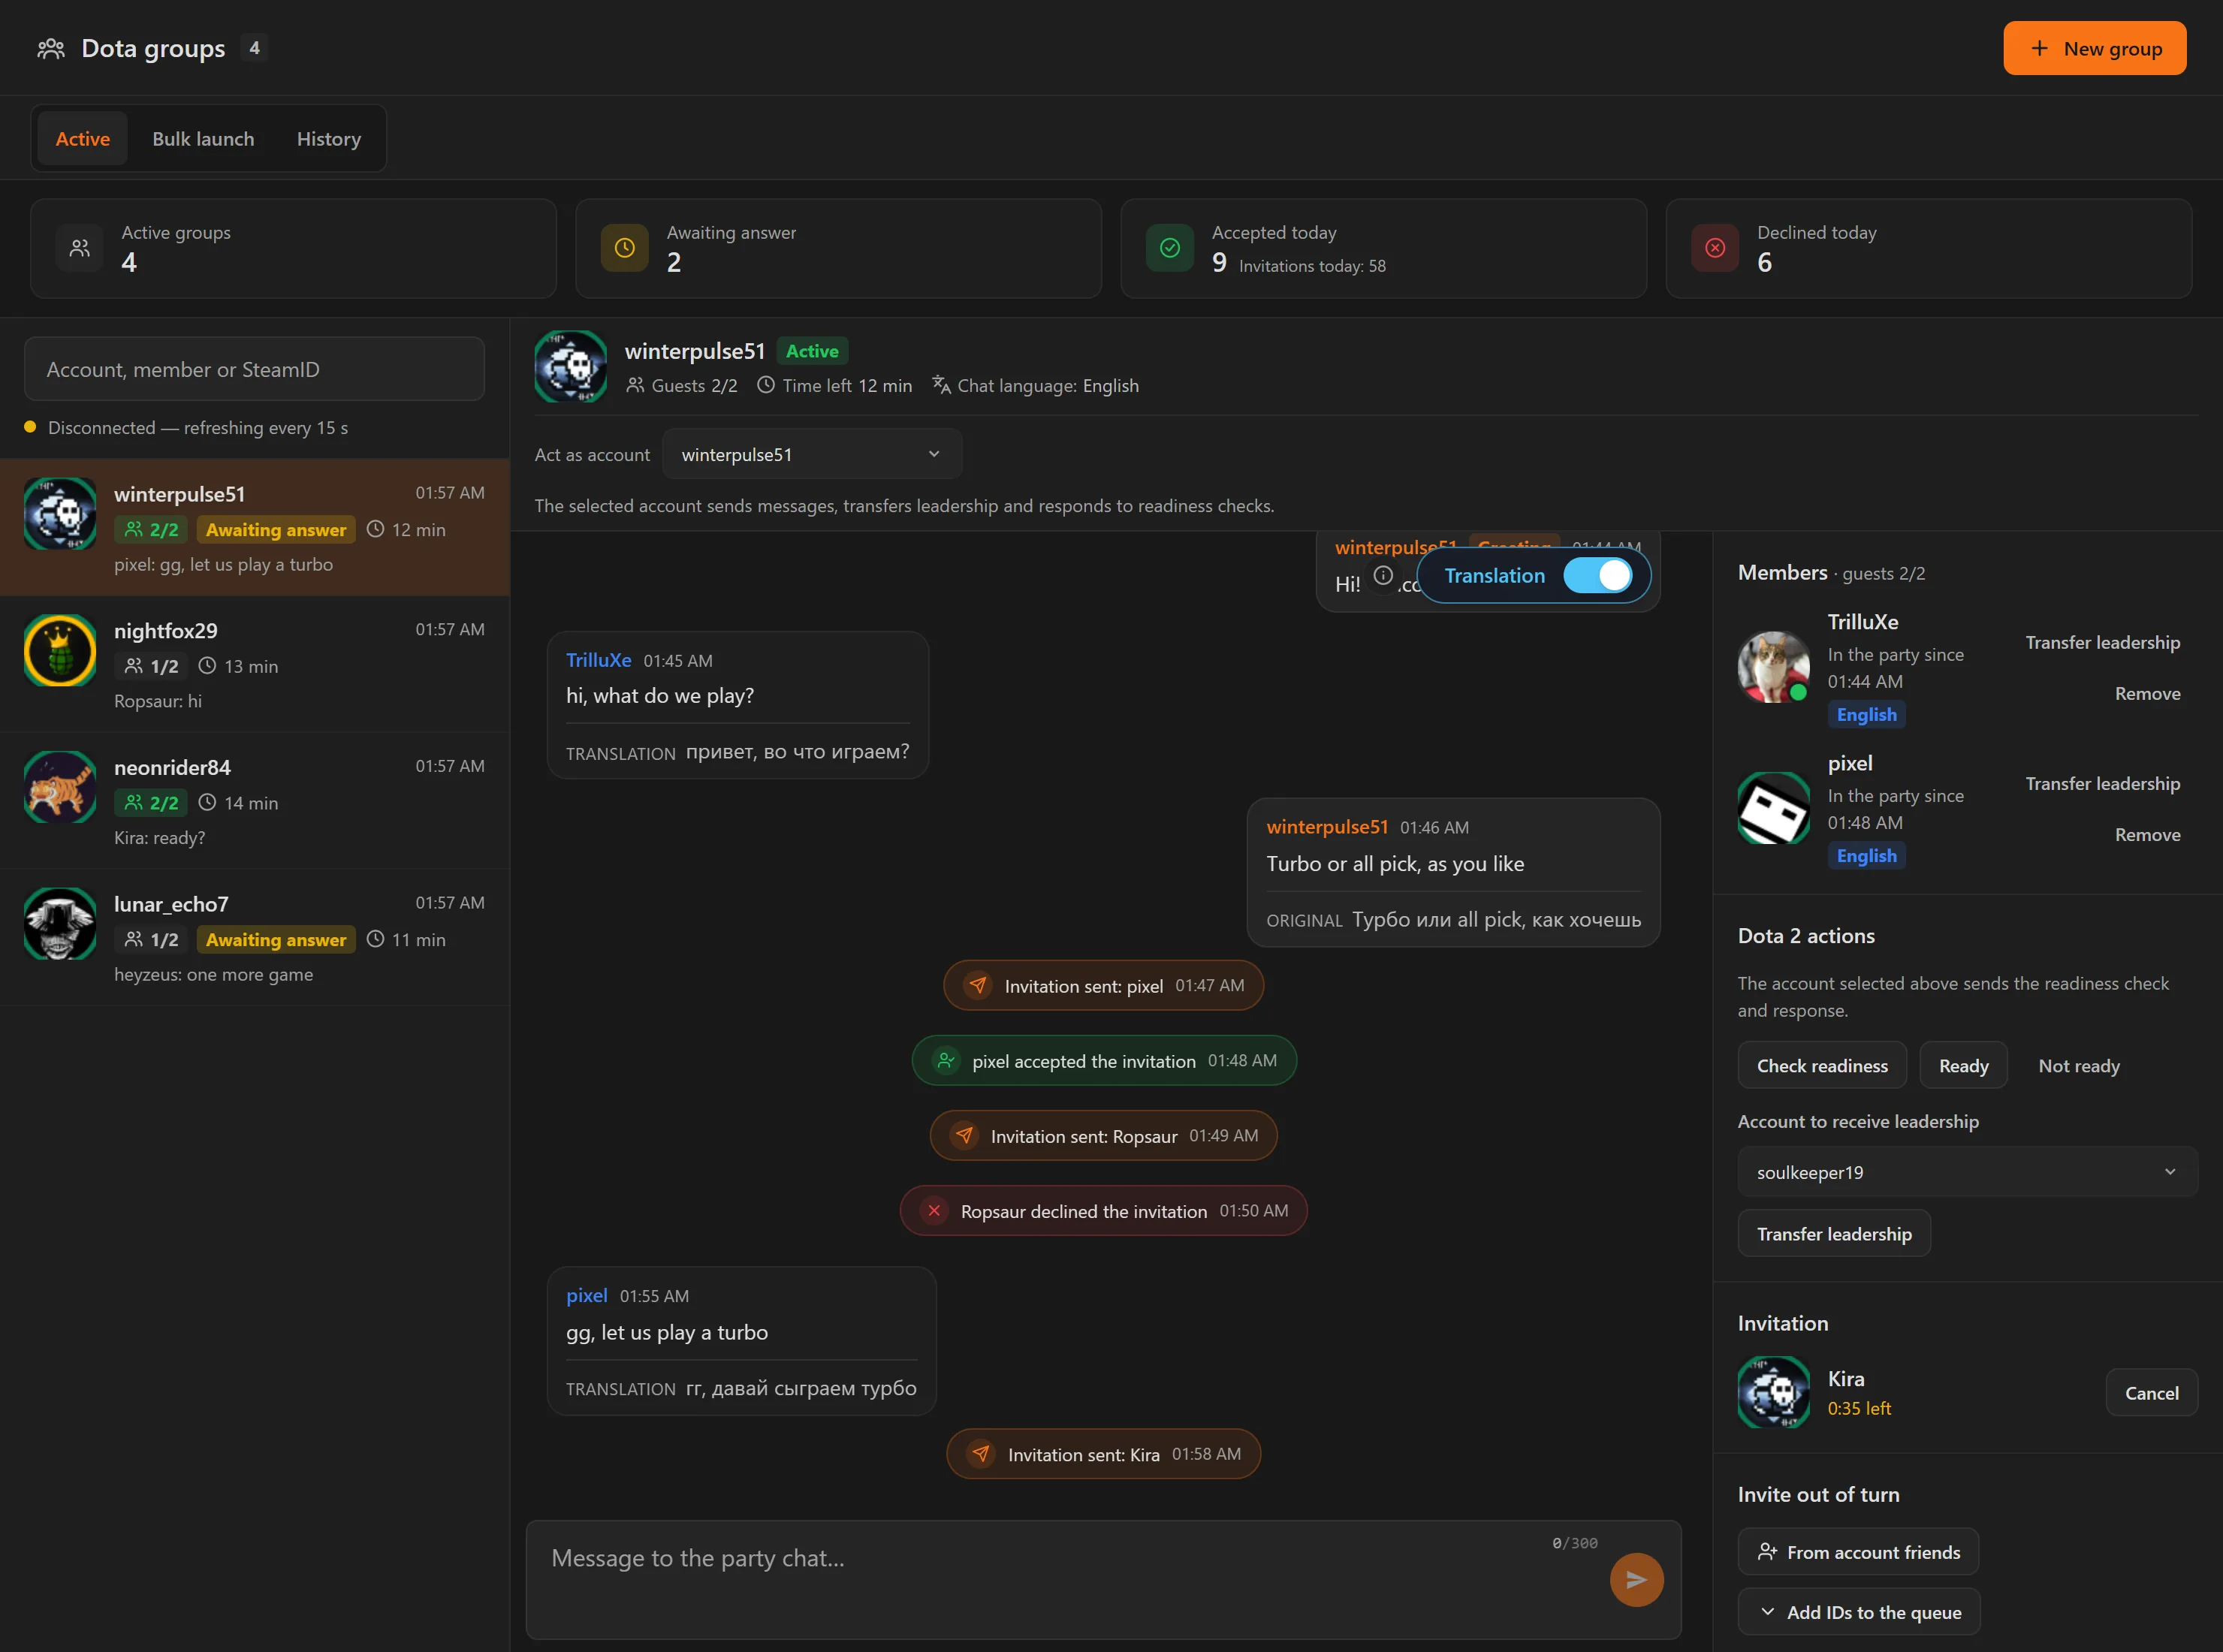Click Kira's avatar in Invitation section
Viewport: 2223px width, 1652px height.
pyautogui.click(x=1773, y=1392)
